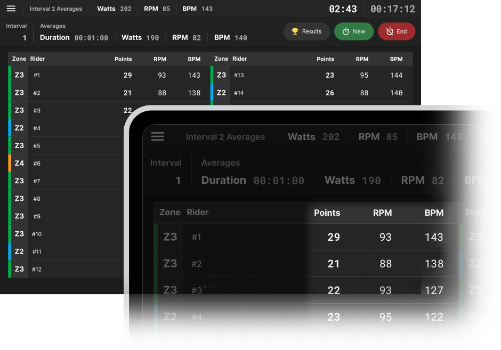This screenshot has height=350, width=501.
Task: Click points 26 for rider #14
Action: click(x=330, y=93)
